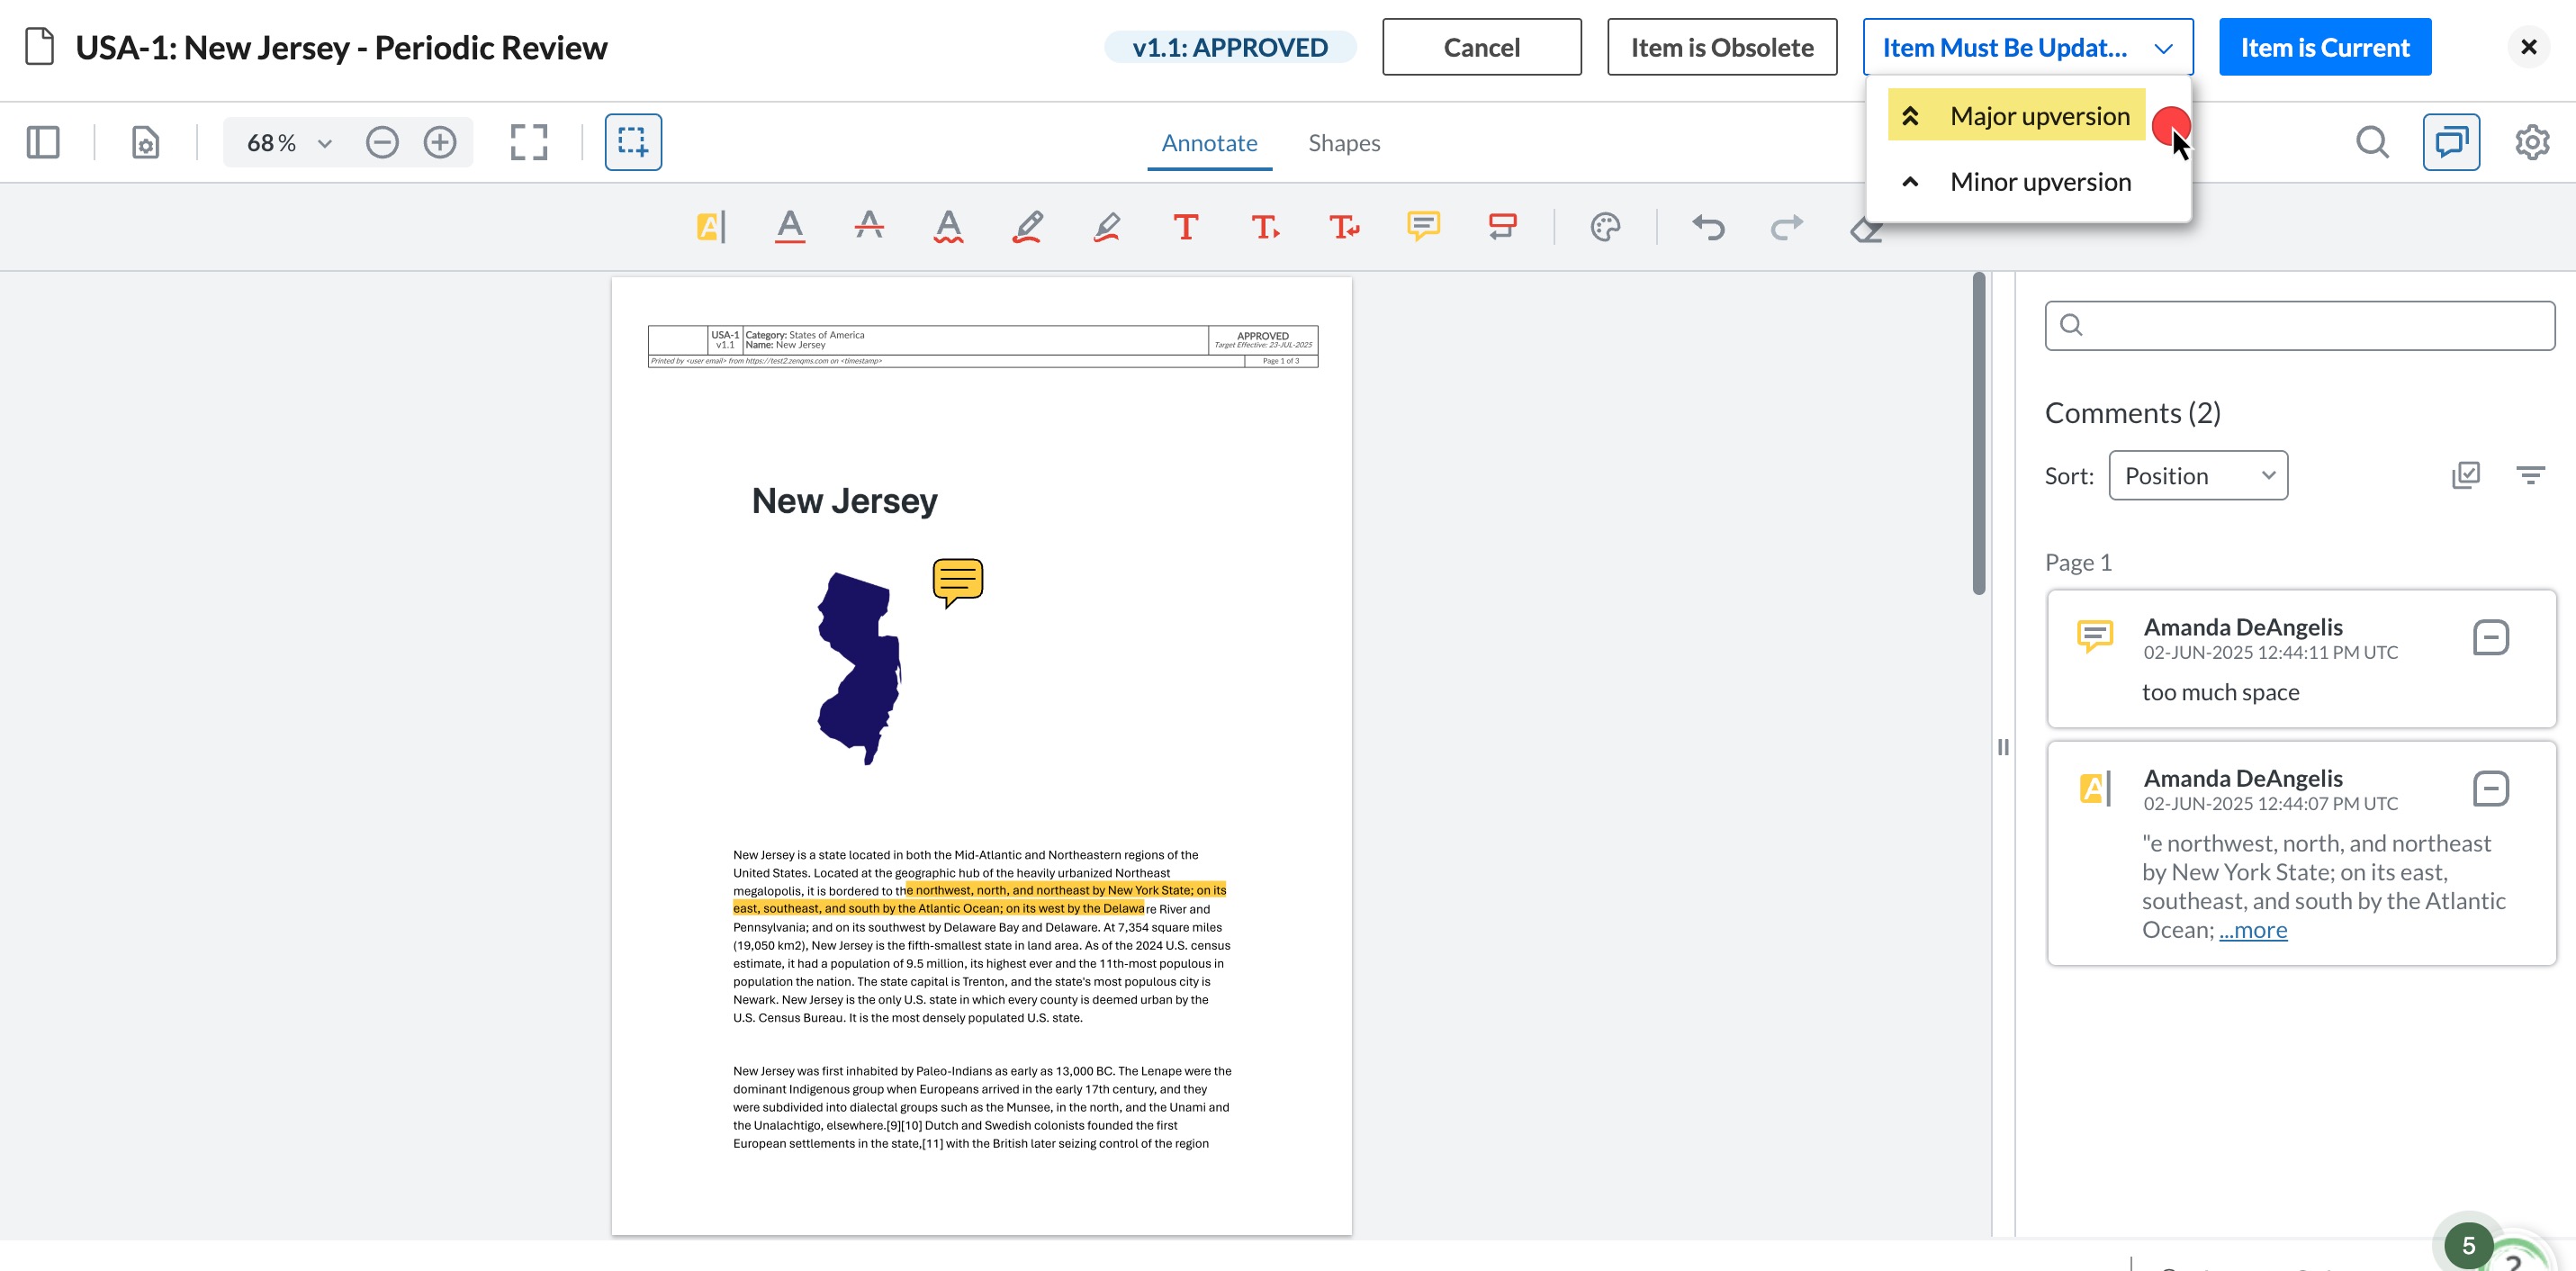Open the color palette style picker

(x=1605, y=227)
